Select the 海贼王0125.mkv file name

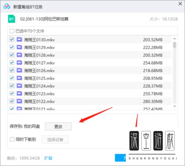39,78
